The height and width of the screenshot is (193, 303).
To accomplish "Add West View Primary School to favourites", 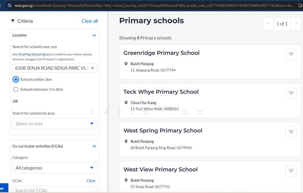I will pyautogui.click(x=291, y=171).
